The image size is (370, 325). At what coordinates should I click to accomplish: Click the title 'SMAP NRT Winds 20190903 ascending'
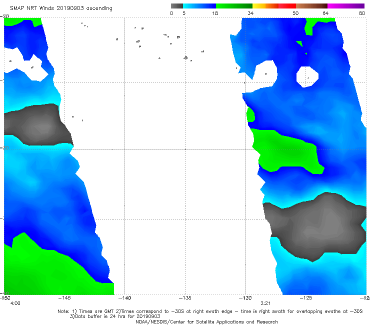(61, 8)
